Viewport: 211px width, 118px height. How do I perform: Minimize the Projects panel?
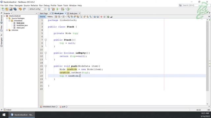[37, 13]
